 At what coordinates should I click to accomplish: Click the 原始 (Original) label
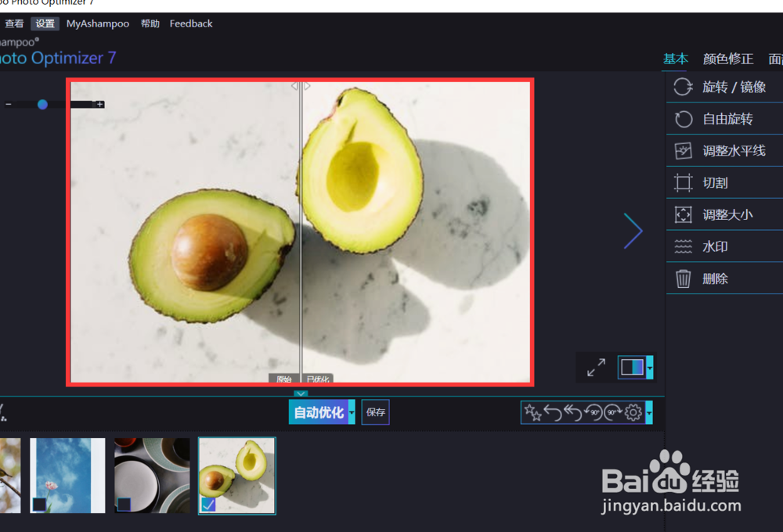click(283, 379)
